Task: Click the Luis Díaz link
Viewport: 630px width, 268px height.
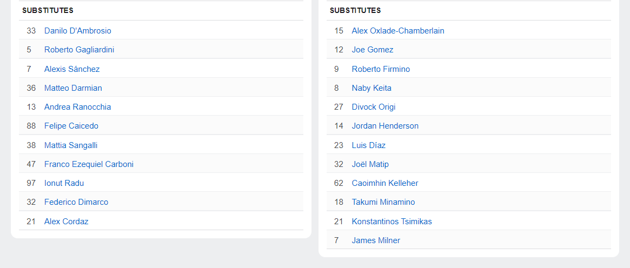Action: tap(369, 145)
